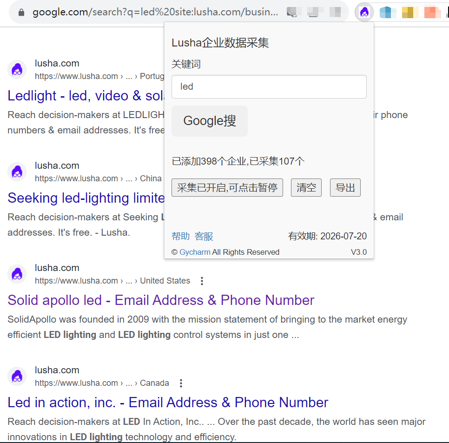The width and height of the screenshot is (449, 443).
Task: Clear collected data with the 清空 button
Action: point(306,187)
